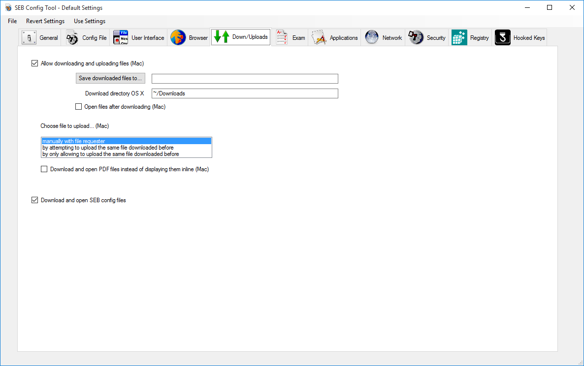The image size is (584, 366).
Task: Uncheck Allow downloading and uploading files
Action: click(x=34, y=63)
